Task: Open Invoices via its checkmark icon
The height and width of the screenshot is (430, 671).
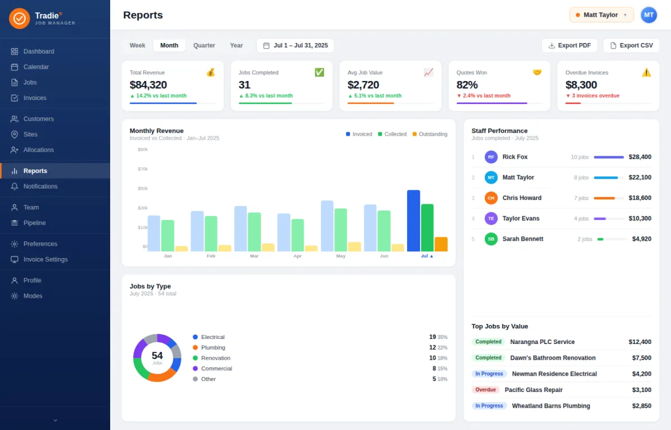Action: tap(15, 98)
